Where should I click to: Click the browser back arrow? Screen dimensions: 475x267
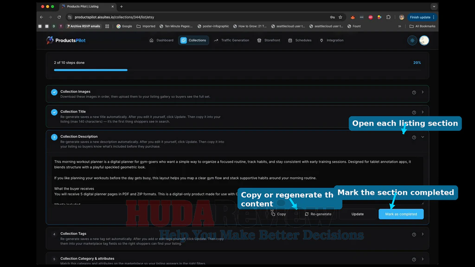coord(41,17)
